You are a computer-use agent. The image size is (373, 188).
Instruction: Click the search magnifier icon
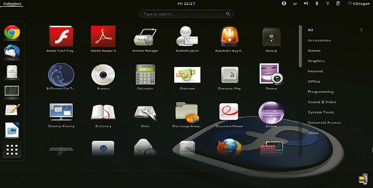point(228,14)
